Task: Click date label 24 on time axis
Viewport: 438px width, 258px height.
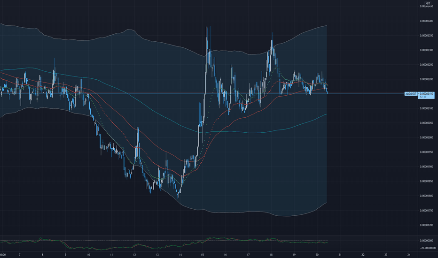Action: 409,255
